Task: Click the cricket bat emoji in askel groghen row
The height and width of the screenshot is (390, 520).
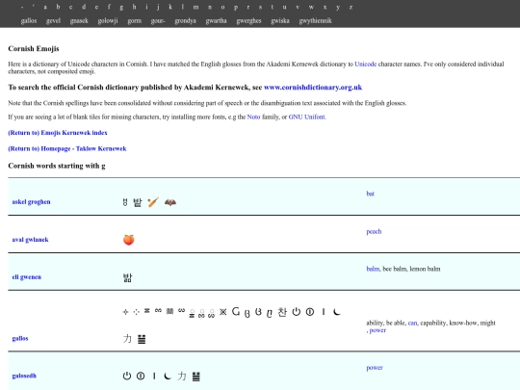Action: click(153, 202)
